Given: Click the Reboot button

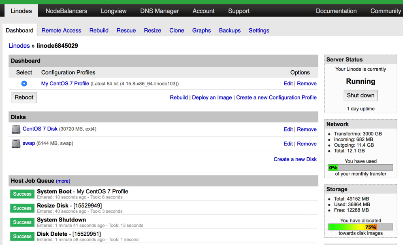Looking at the screenshot, I should pos(24,97).
